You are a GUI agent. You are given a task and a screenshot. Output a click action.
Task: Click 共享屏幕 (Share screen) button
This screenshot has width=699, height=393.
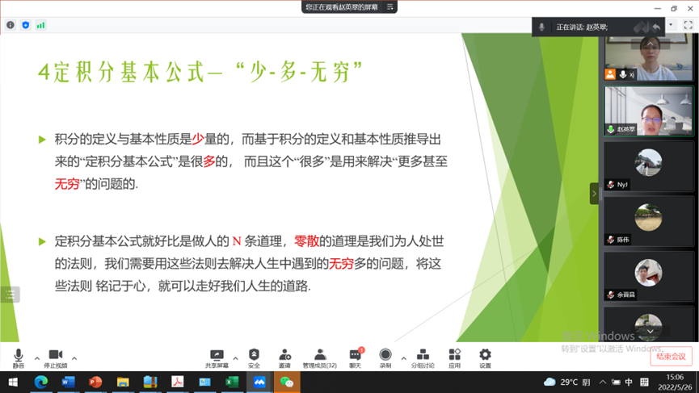[217, 357]
